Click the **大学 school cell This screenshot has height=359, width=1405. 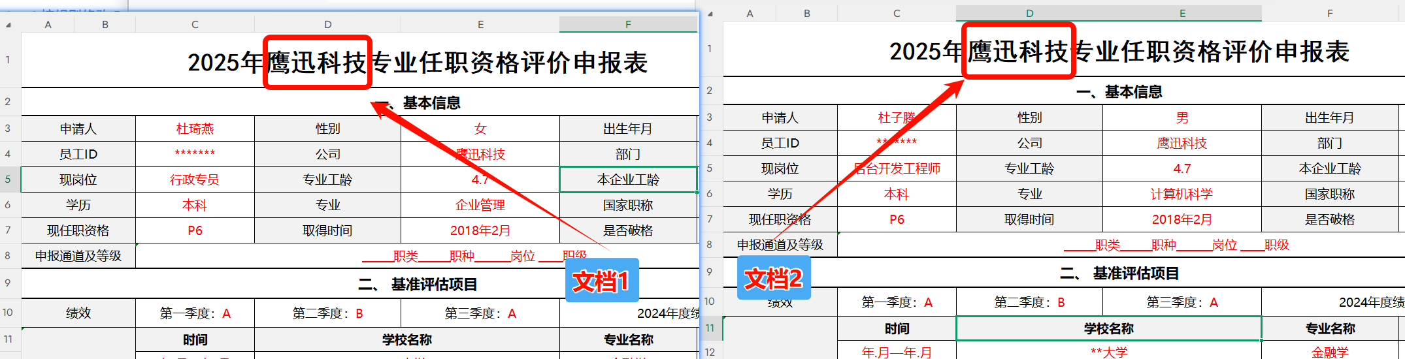pyautogui.click(x=1109, y=352)
